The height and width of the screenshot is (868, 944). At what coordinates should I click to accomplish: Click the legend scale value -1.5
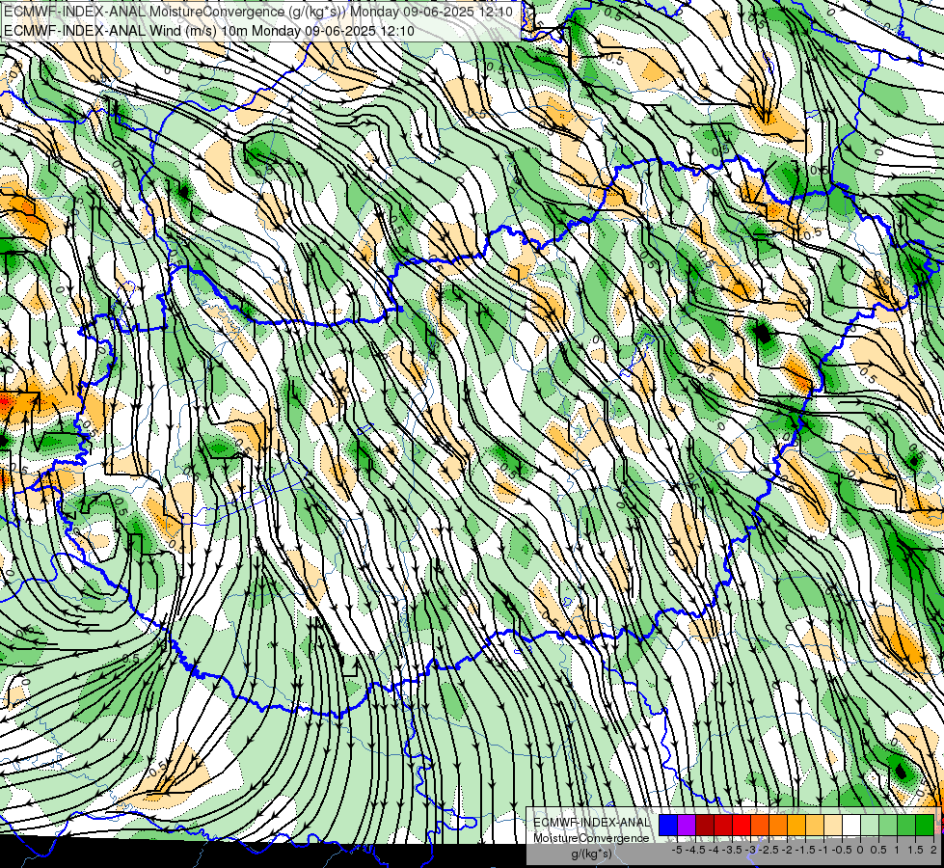click(x=805, y=850)
